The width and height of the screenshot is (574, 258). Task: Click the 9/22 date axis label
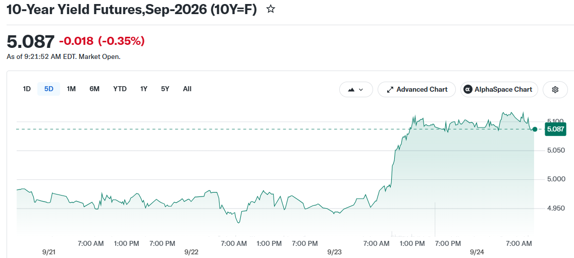(x=191, y=252)
